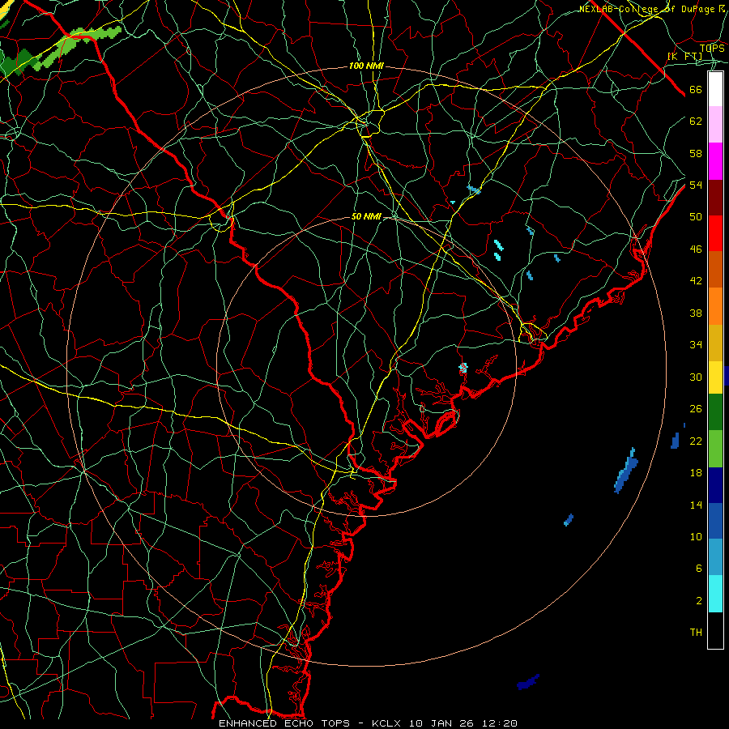Image resolution: width=729 pixels, height=729 pixels.
Task: Select the bright red legend swatch
Action: [715, 233]
